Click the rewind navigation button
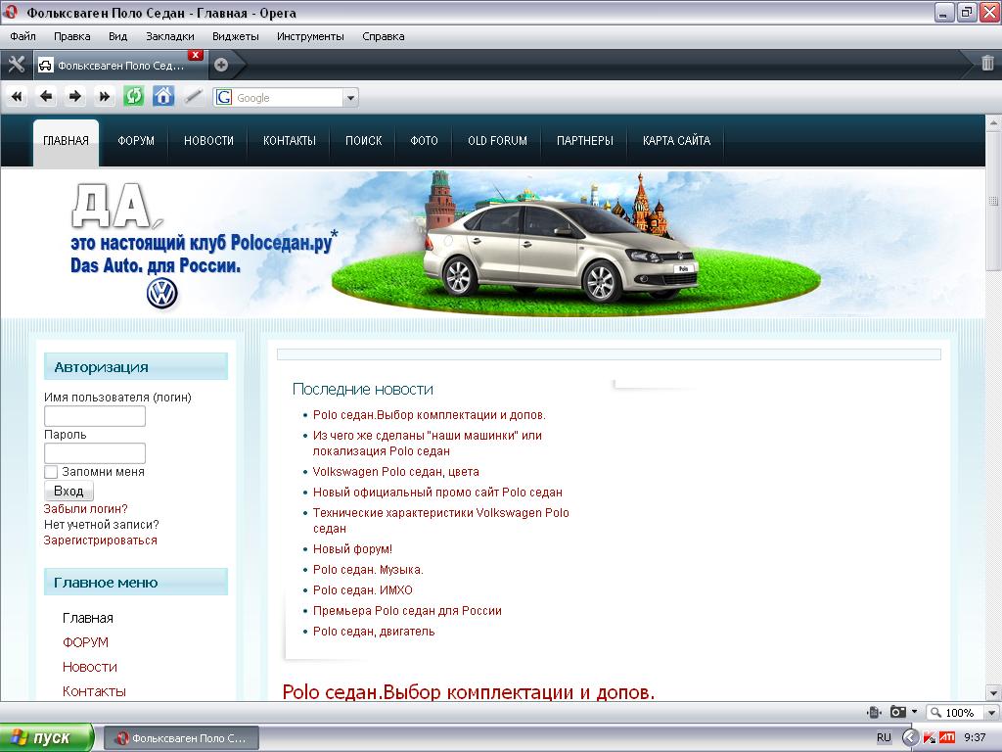1002x752 pixels. pyautogui.click(x=17, y=96)
